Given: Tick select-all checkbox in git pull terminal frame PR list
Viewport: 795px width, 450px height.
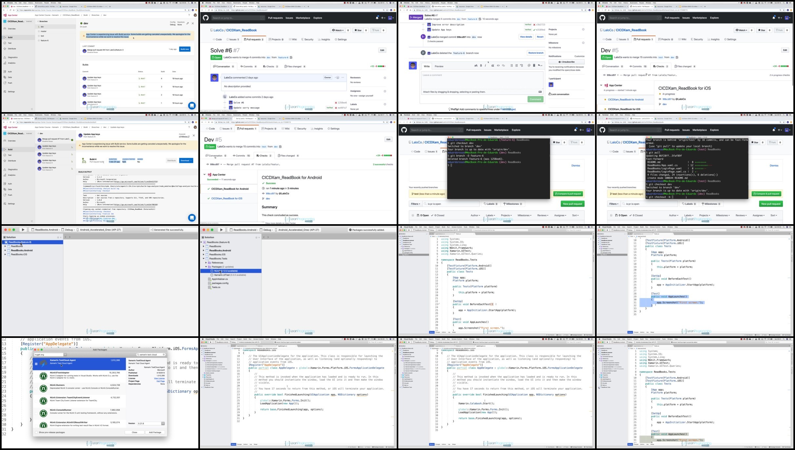Looking at the screenshot, I should pos(611,215).
